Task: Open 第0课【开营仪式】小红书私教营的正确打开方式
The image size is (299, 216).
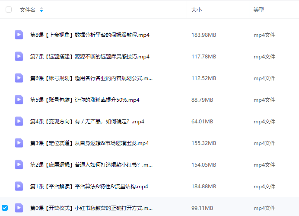Action: (x=91, y=208)
